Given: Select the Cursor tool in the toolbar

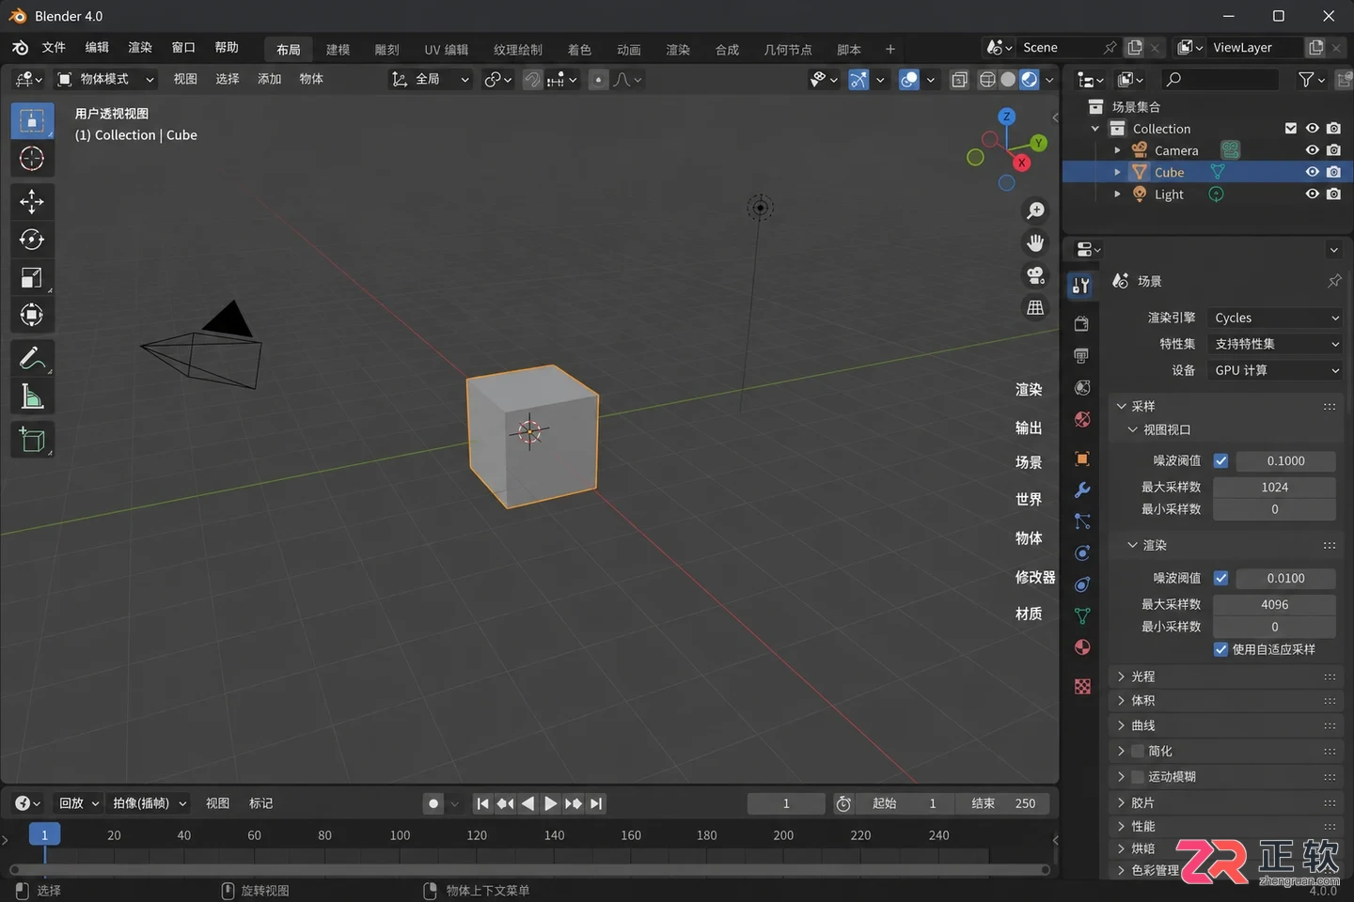Looking at the screenshot, I should pyautogui.click(x=32, y=159).
